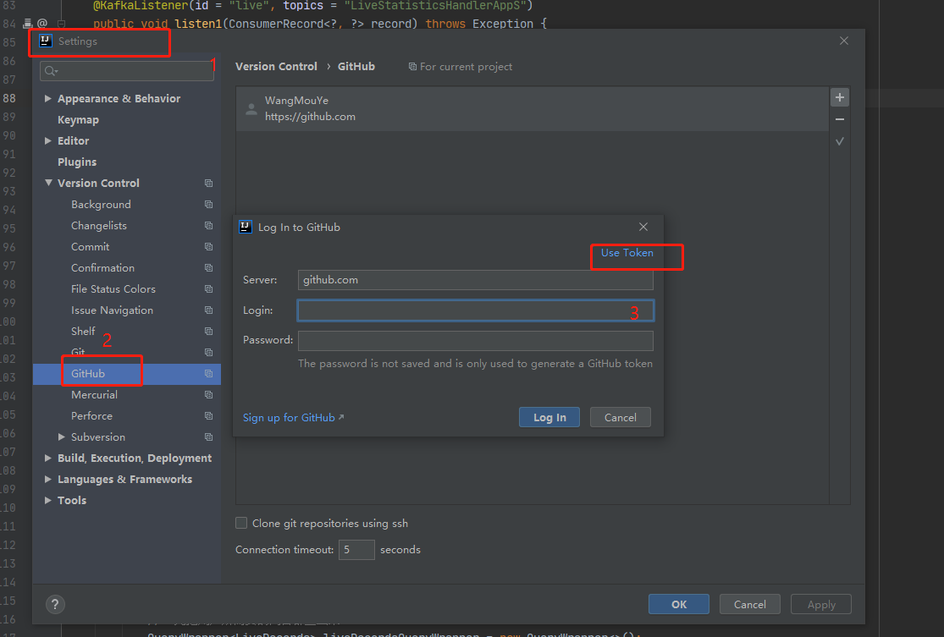Select the WangMouYe account row
Screen dimensions: 944x637
tap(533, 109)
